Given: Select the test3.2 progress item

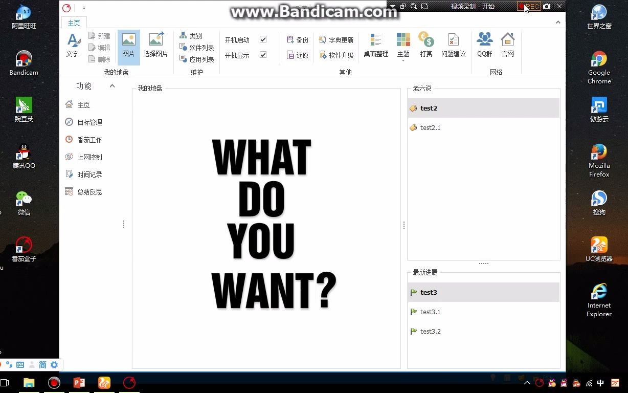Looking at the screenshot, I should pyautogui.click(x=484, y=331).
